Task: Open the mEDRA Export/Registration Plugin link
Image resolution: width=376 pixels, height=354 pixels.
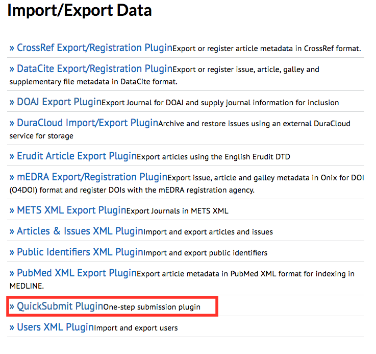Action: pyautogui.click(x=92, y=177)
